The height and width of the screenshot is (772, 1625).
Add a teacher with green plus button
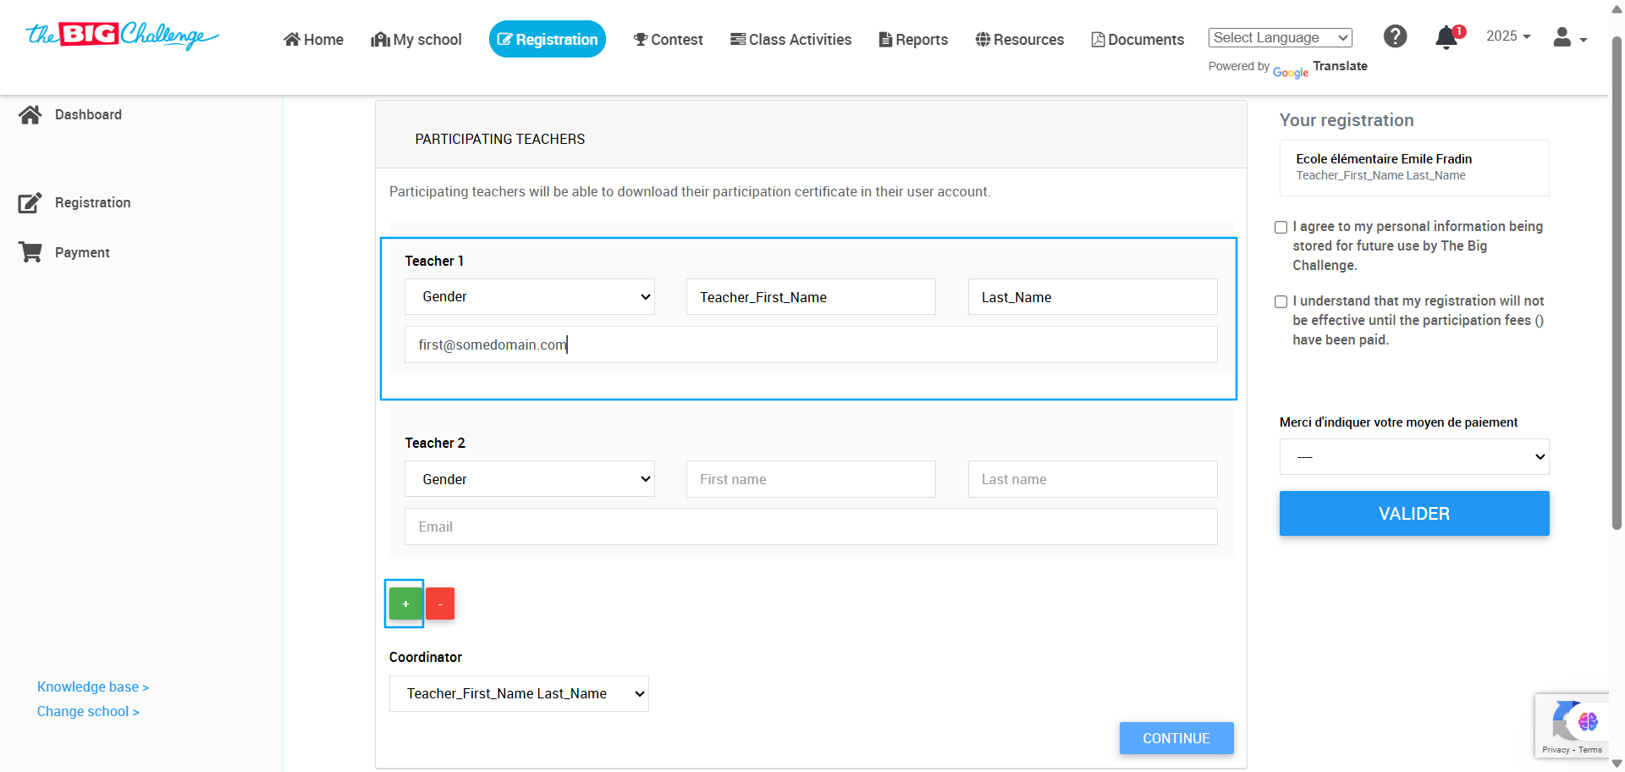point(405,604)
